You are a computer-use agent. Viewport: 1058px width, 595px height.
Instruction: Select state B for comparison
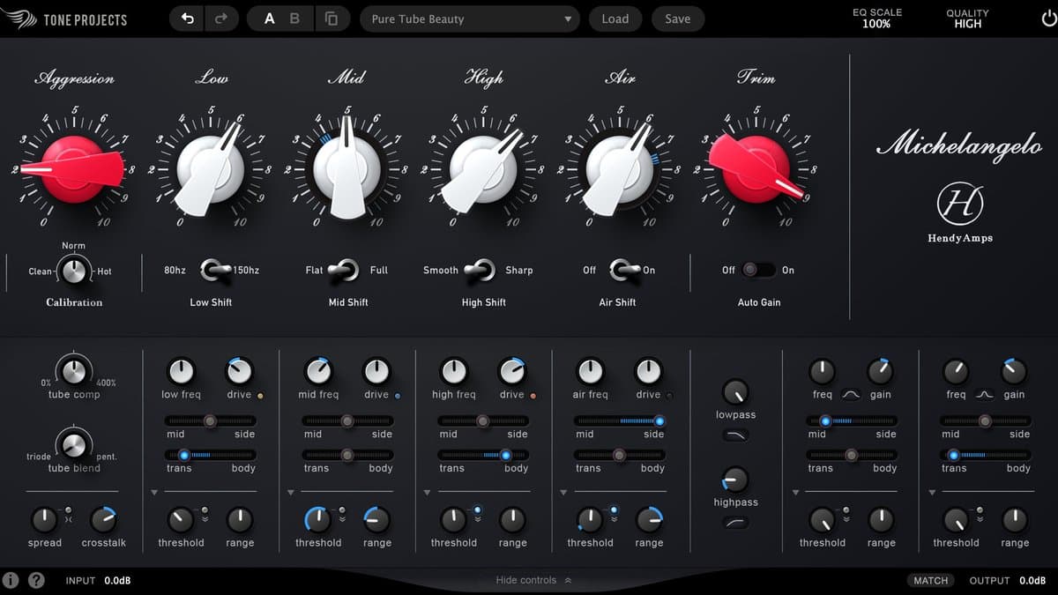pyautogui.click(x=294, y=19)
